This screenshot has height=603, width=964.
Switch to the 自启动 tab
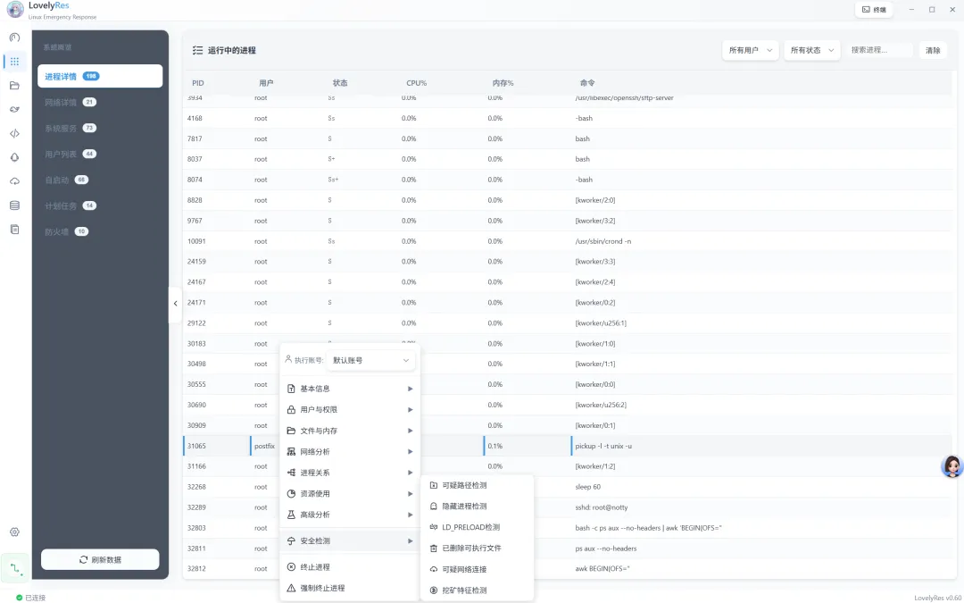point(100,180)
